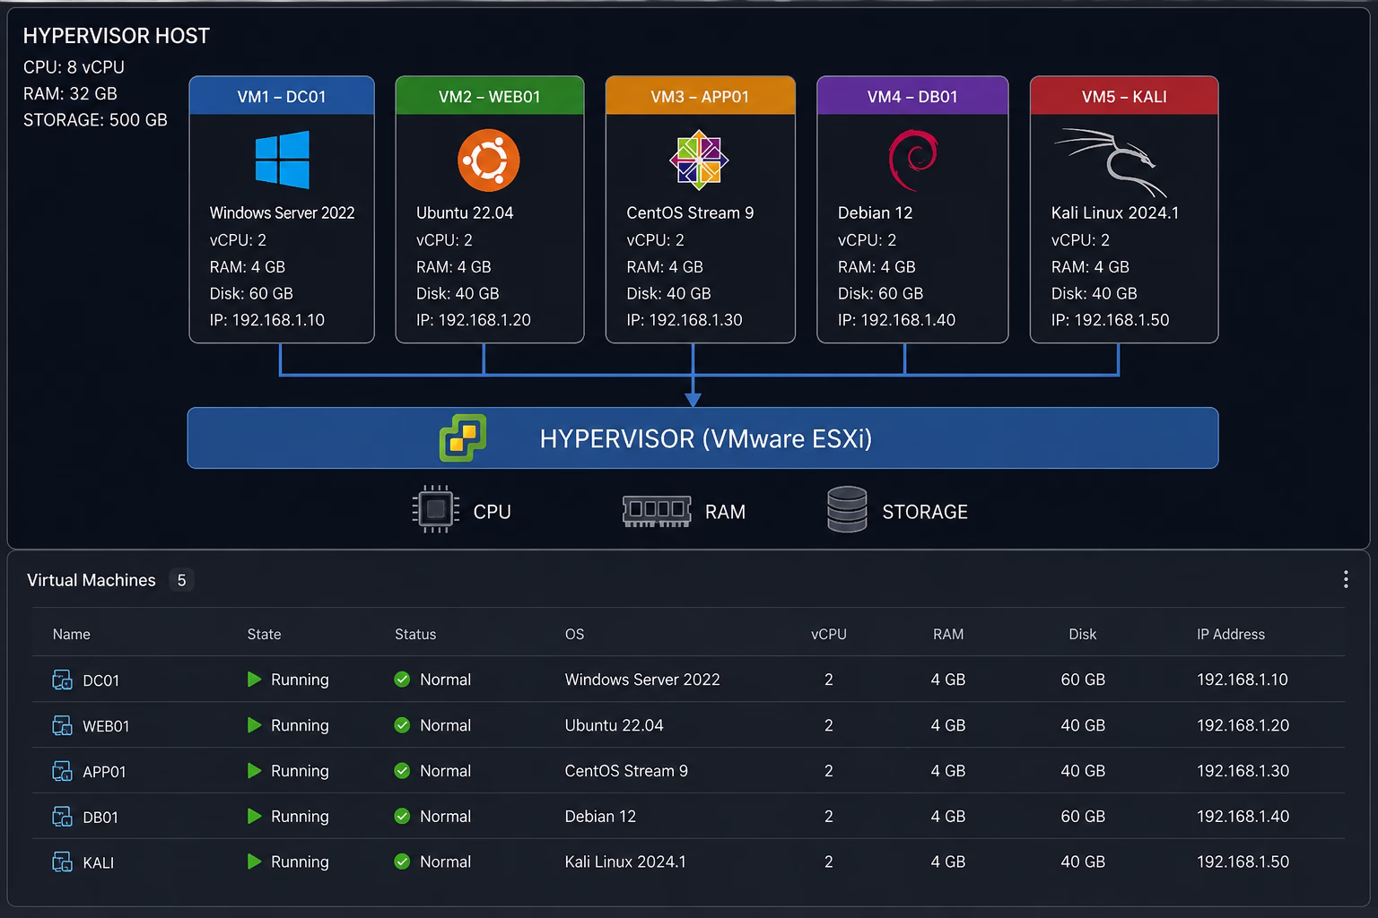Open the Virtual Machines three-dot options menu
This screenshot has width=1378, height=918.
[1346, 579]
